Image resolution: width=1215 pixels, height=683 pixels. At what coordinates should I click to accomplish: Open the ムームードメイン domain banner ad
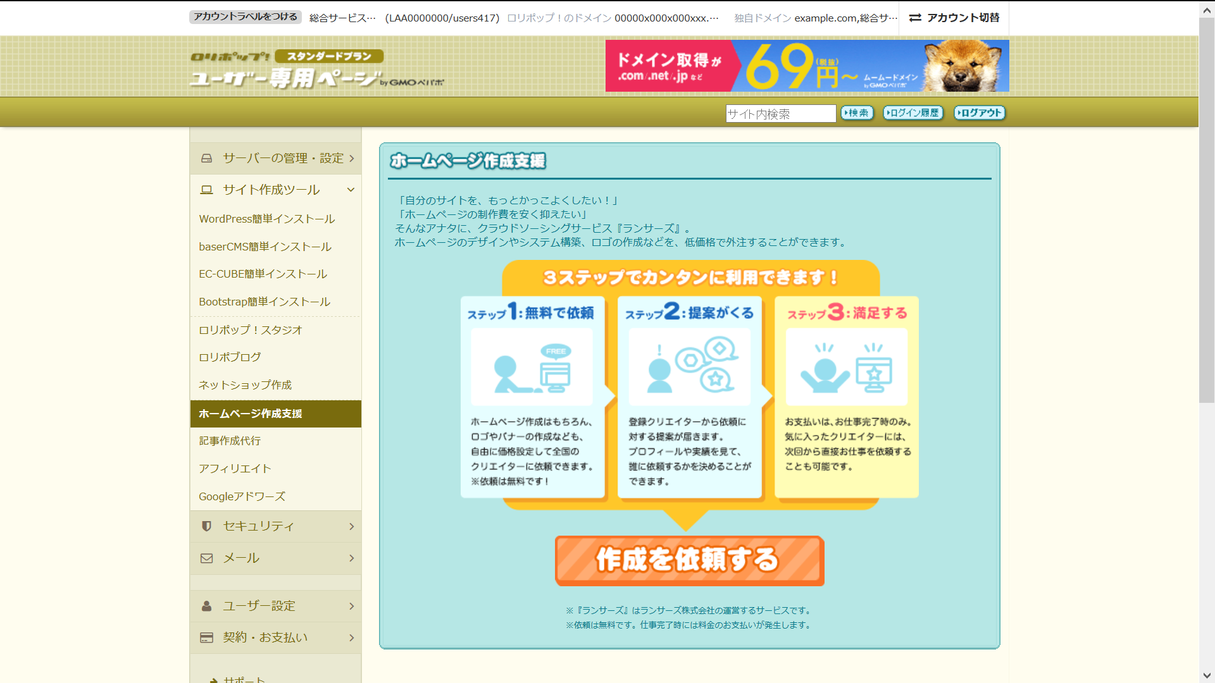[x=807, y=66]
